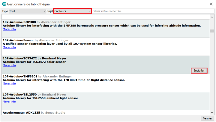The image size is (216, 122).
Task: Click the TMF8801 time-of-flight distance sensor description
Action: (x=64, y=80)
